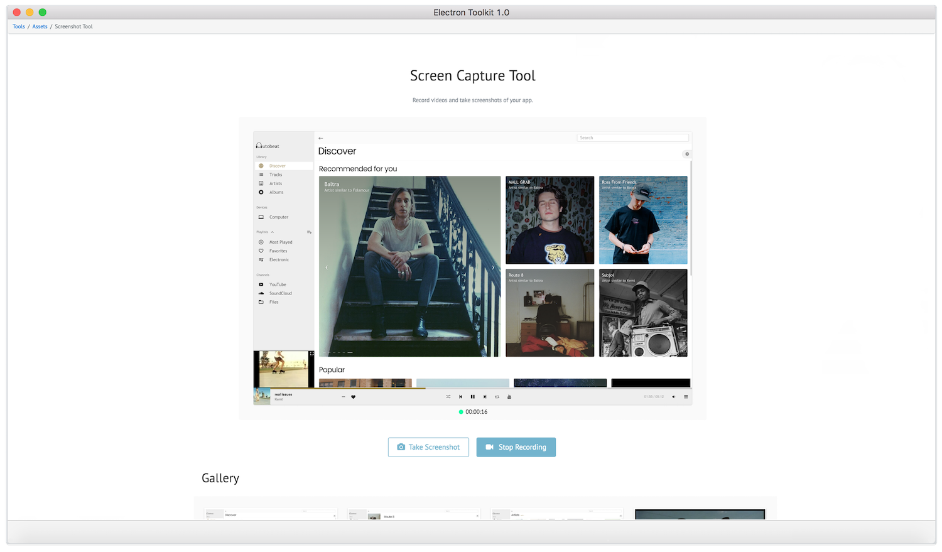
Task: Open the YouTube channel
Action: 278,284
